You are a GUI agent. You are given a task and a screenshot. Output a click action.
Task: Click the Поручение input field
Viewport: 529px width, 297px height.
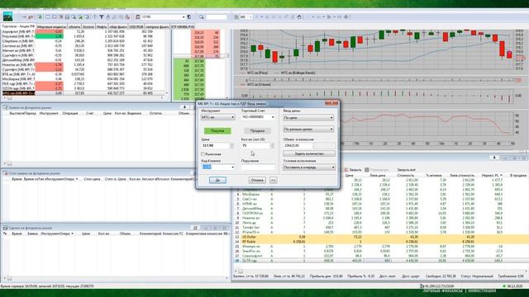[x=258, y=167]
